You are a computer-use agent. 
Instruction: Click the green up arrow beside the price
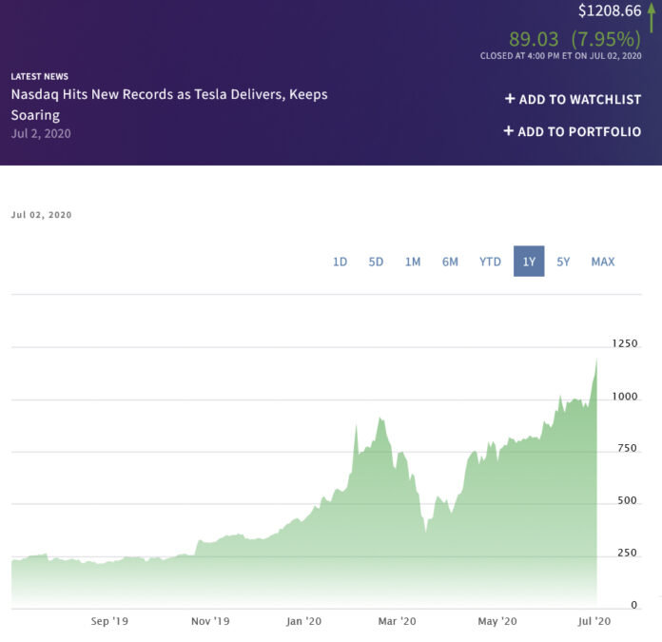[651, 17]
